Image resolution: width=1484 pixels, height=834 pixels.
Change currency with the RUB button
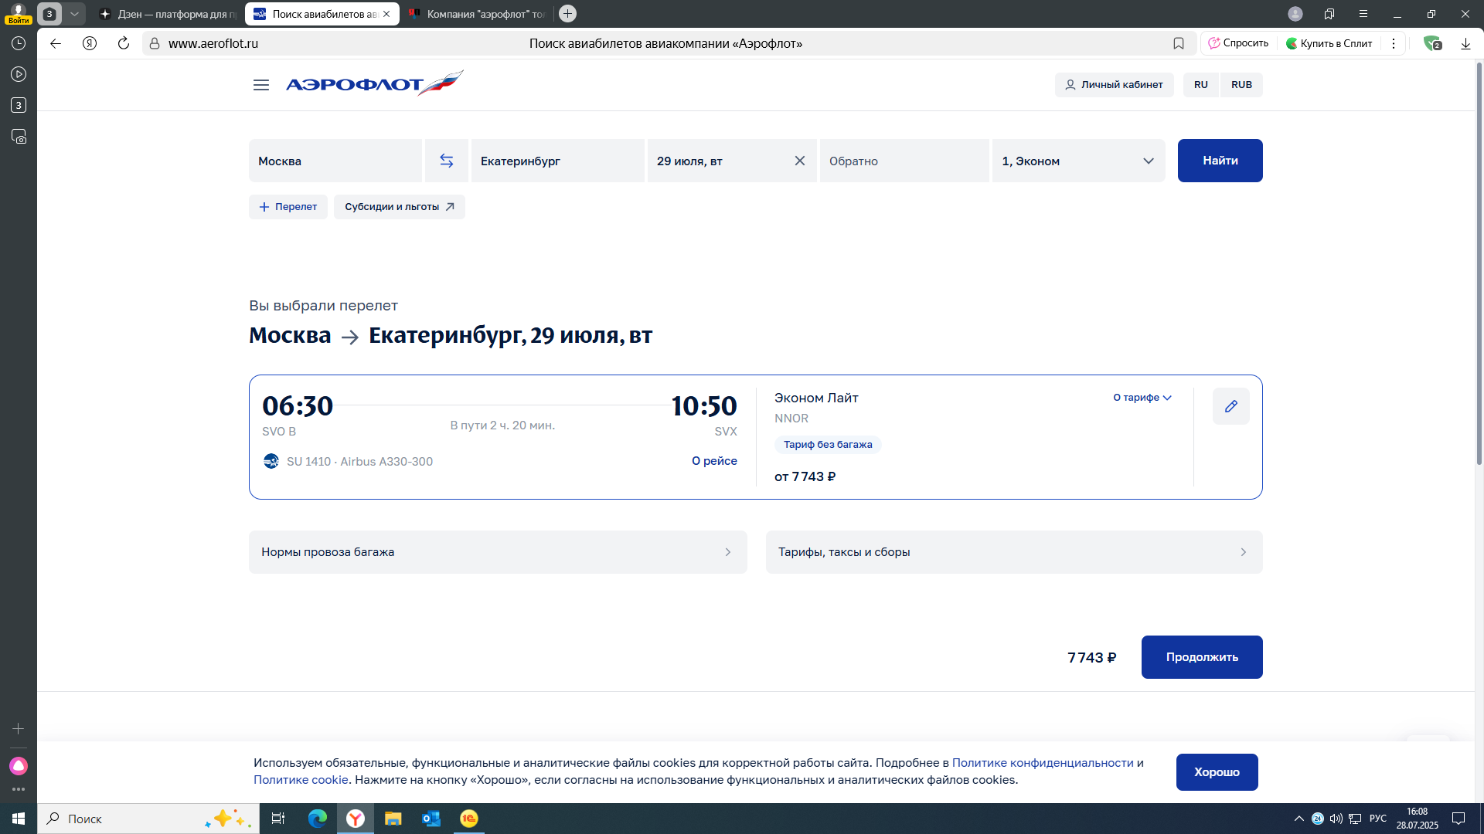coord(1242,85)
